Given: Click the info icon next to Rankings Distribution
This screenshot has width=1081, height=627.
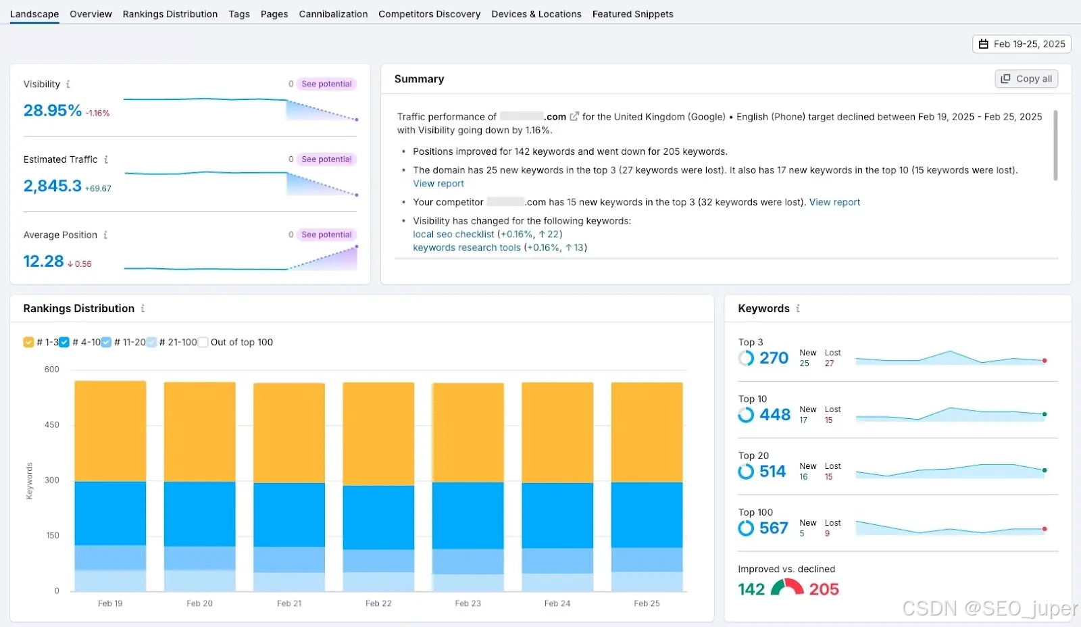Looking at the screenshot, I should click(x=143, y=308).
